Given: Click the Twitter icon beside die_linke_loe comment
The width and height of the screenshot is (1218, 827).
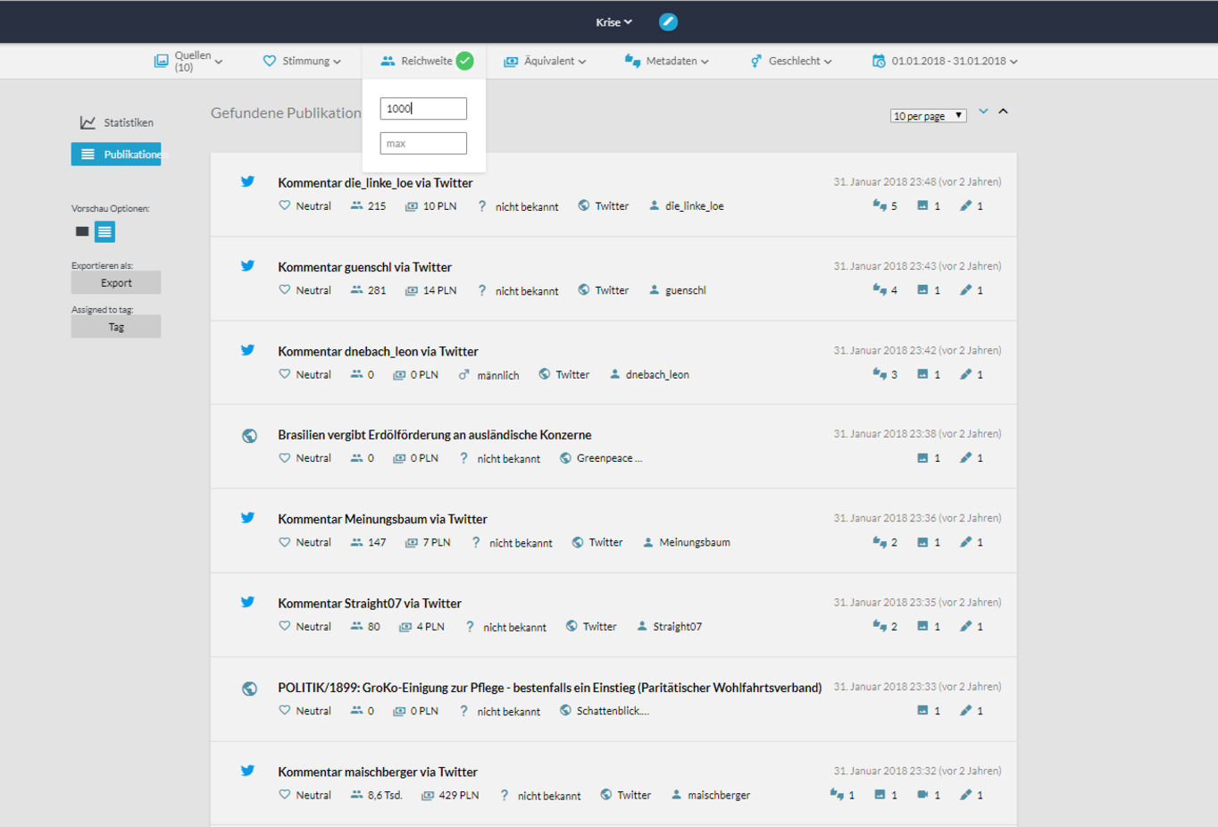Looking at the screenshot, I should [x=247, y=182].
